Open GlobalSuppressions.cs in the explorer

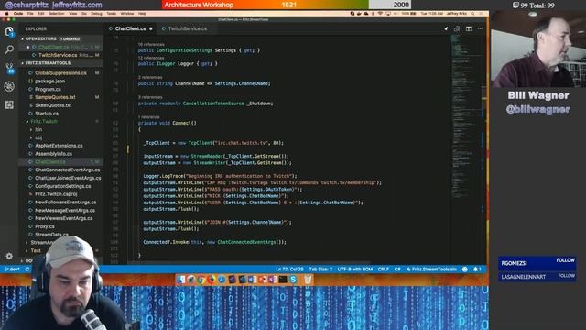click(x=60, y=73)
